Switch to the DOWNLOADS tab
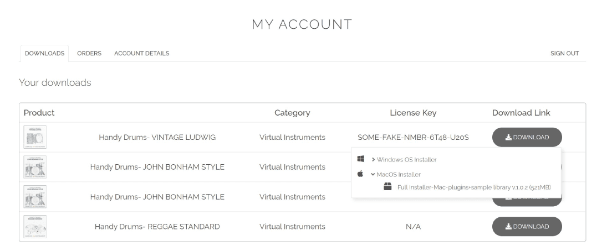This screenshot has height=251, width=607. 44,53
